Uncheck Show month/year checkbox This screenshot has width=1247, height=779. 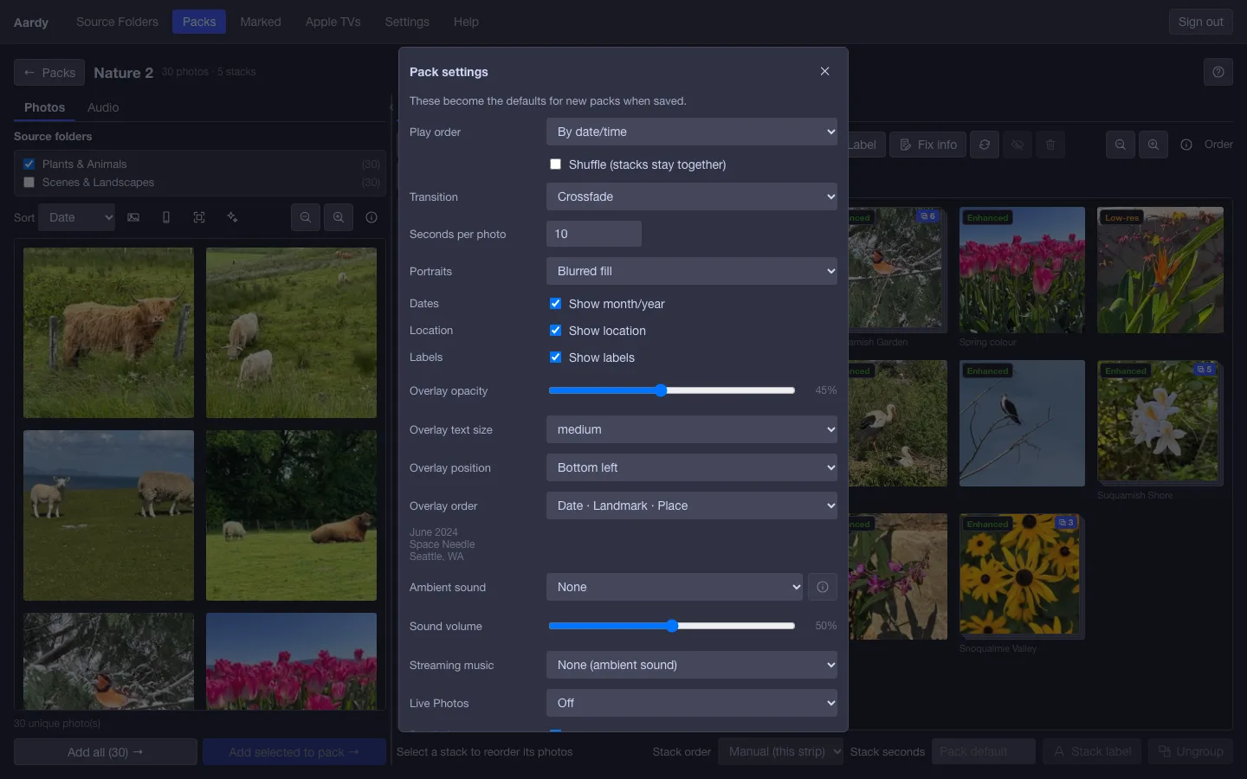pos(555,304)
